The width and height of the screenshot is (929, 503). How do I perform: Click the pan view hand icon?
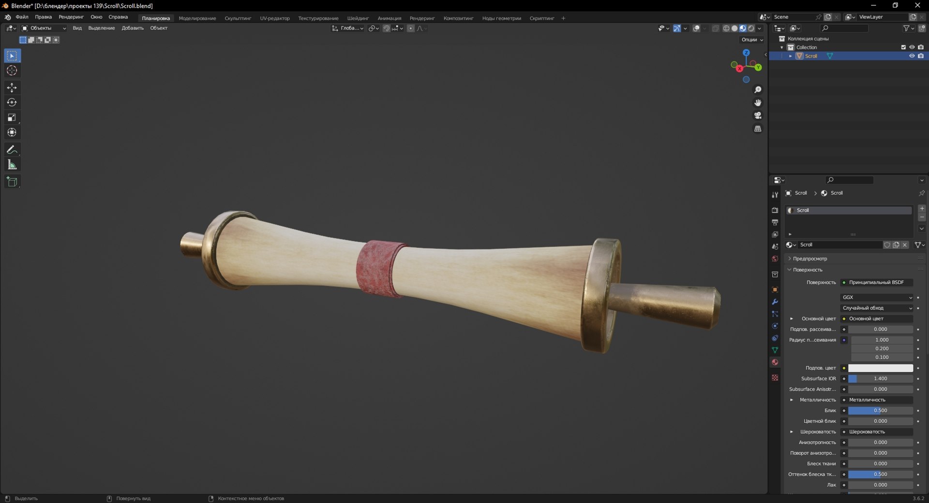point(758,102)
